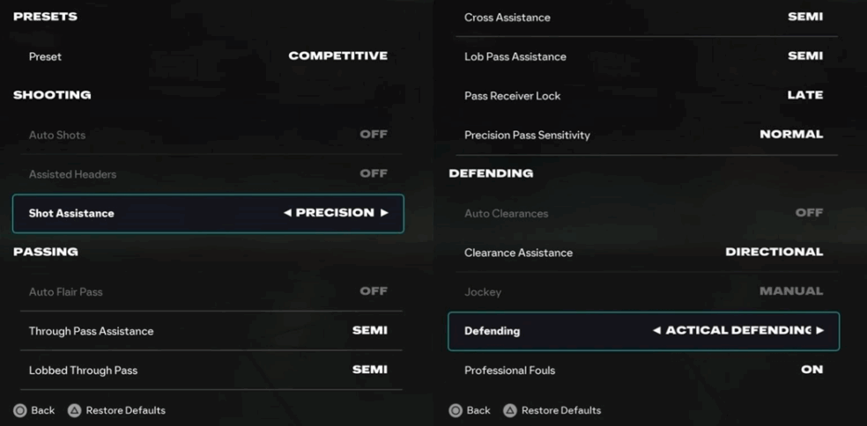Toggle Auto Shots OFF value
Screen dimensions: 867x426
tap(374, 135)
